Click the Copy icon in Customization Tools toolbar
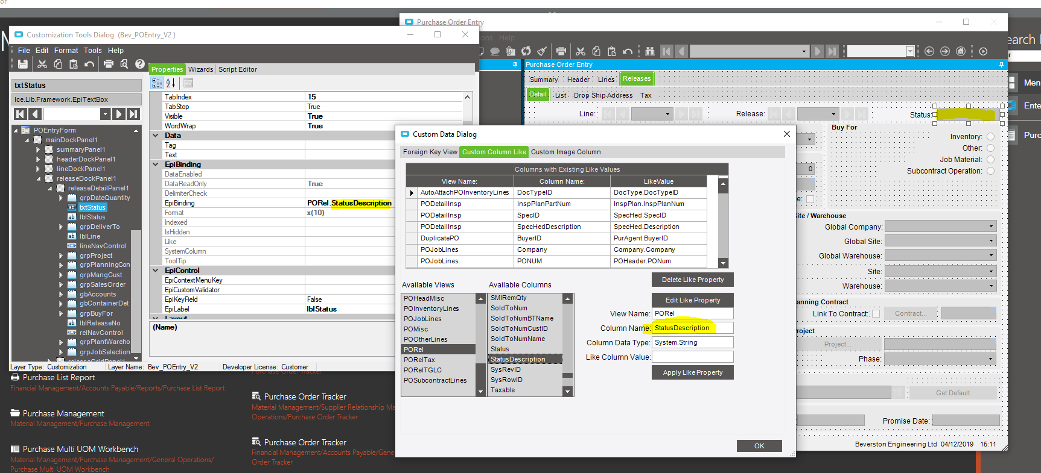This screenshot has height=473, width=1041. (x=58, y=64)
